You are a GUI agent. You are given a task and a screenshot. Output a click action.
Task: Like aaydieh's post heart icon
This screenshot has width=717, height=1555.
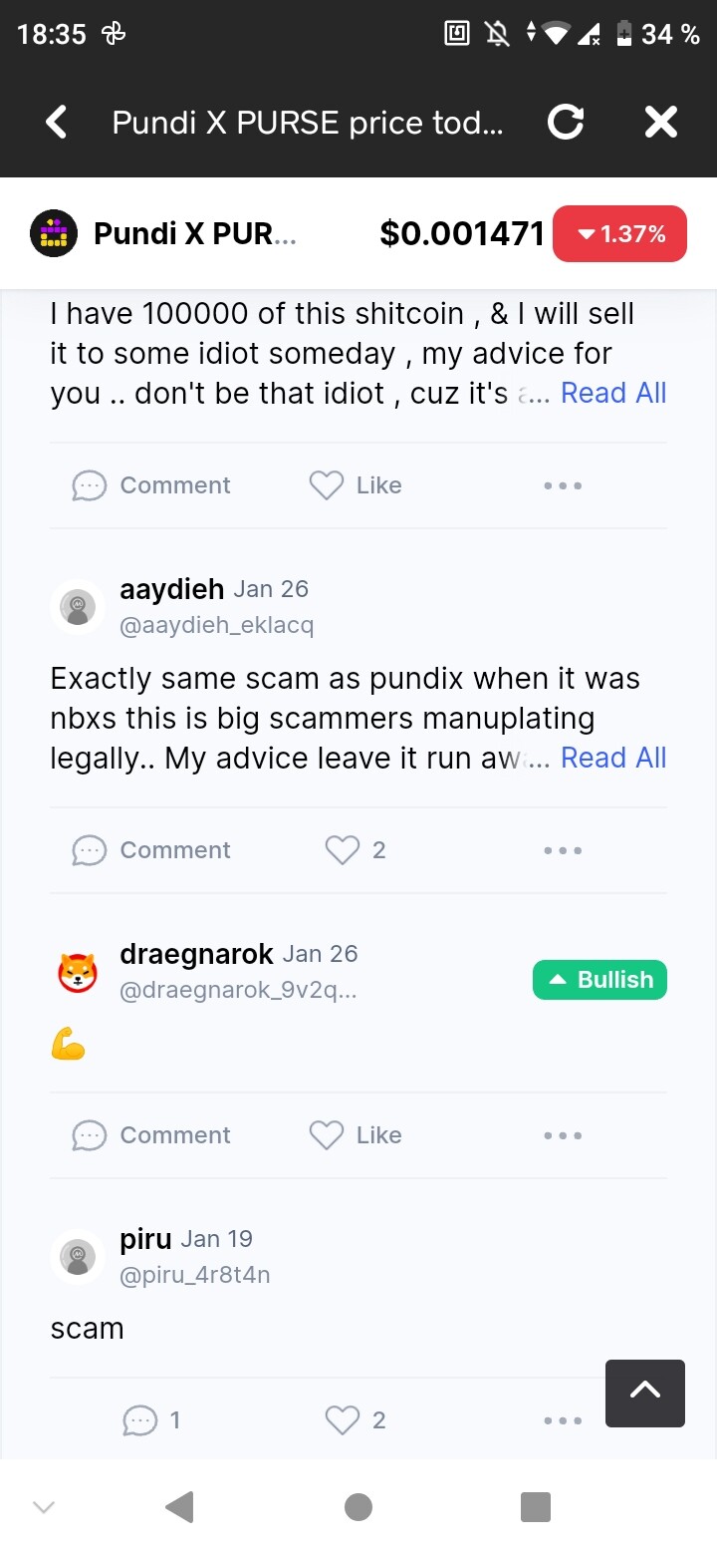click(343, 850)
